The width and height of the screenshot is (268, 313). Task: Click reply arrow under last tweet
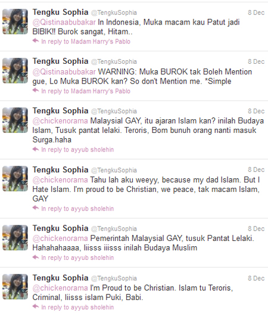click(x=36, y=306)
